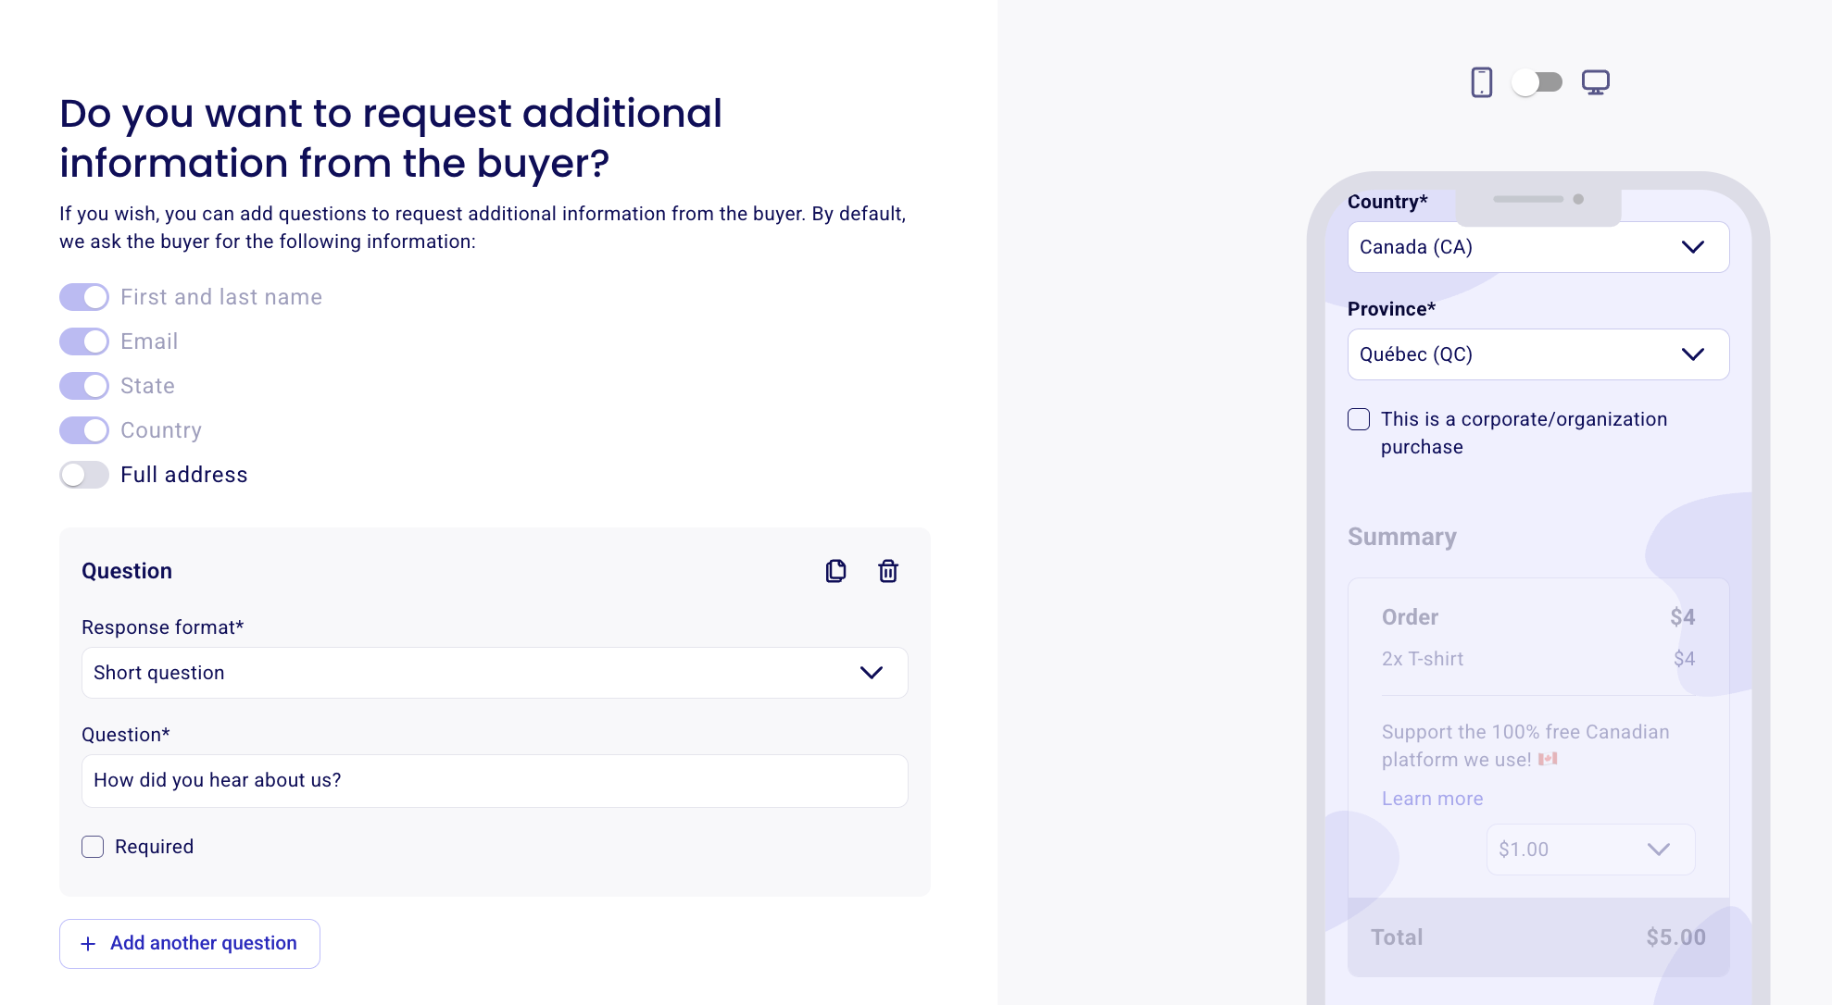The width and height of the screenshot is (1832, 1005).
Task: Toggle the Email switch
Action: point(84,341)
